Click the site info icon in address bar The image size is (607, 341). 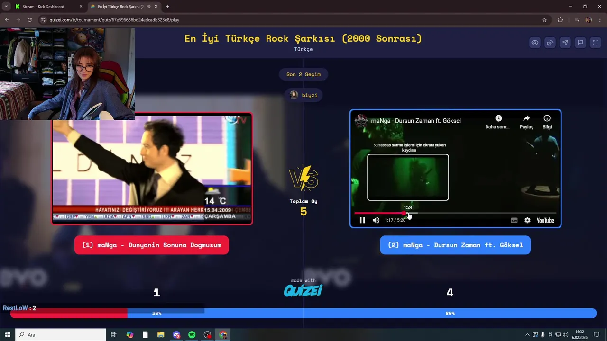(43, 20)
